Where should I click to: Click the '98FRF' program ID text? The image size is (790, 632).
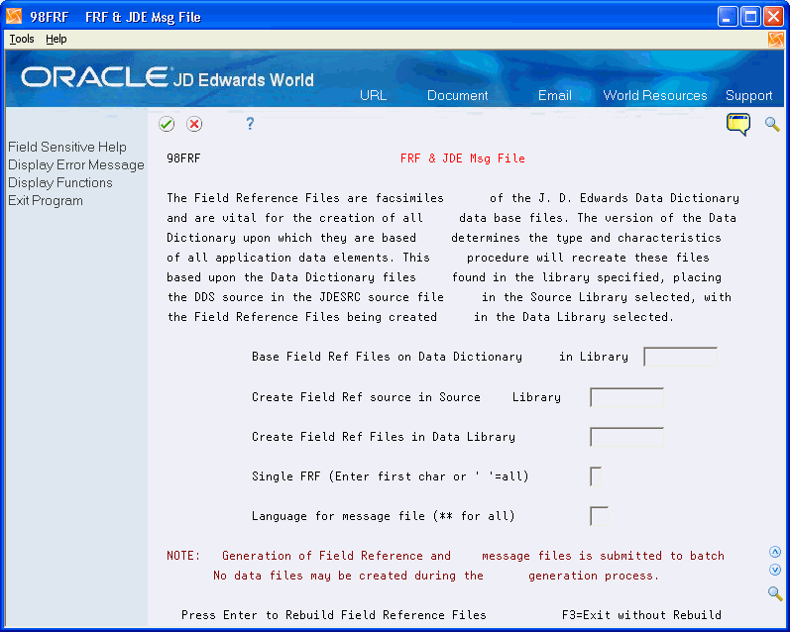pos(183,158)
